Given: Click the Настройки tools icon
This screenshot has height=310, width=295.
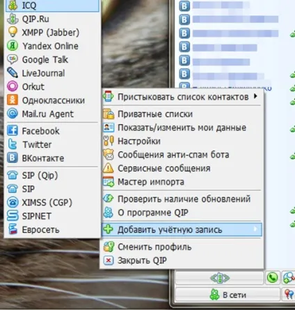Looking at the screenshot, I should (x=109, y=141).
